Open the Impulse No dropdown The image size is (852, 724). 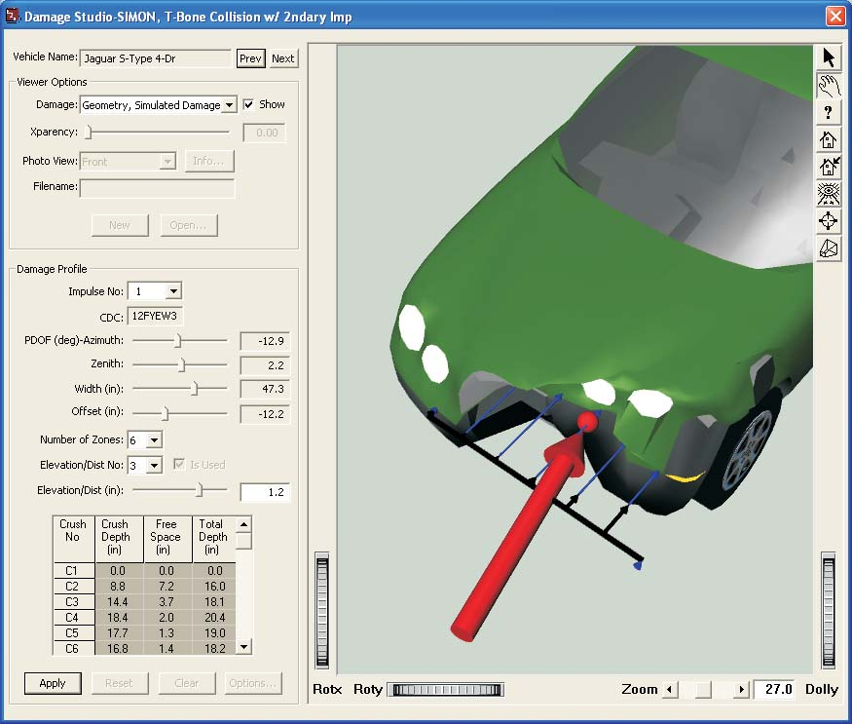coord(173,291)
